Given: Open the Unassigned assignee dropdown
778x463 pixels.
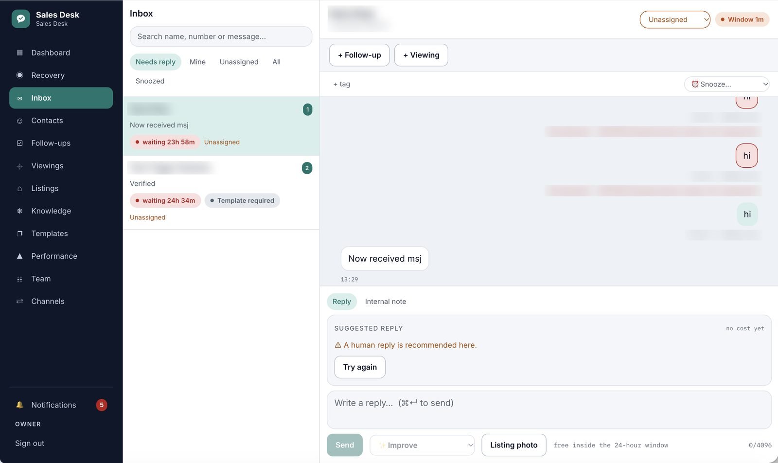Looking at the screenshot, I should (x=675, y=19).
